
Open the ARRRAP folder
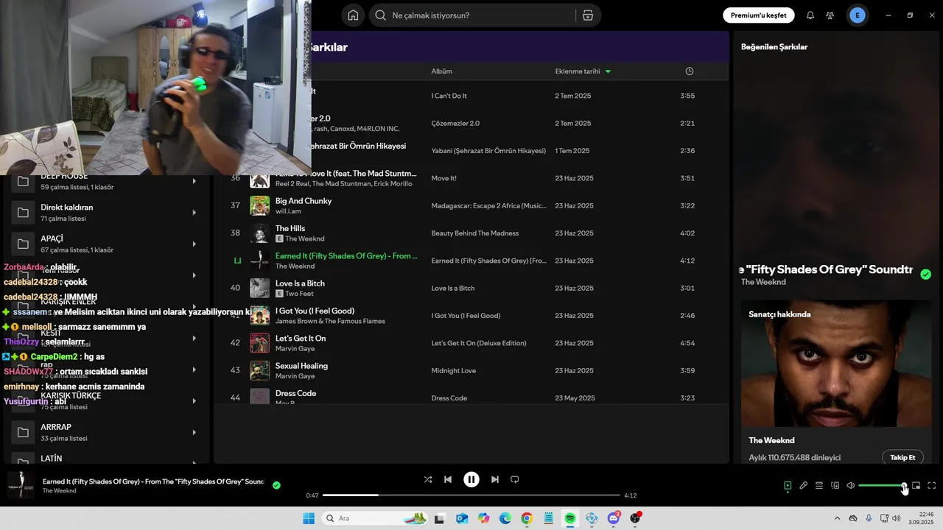coord(105,432)
